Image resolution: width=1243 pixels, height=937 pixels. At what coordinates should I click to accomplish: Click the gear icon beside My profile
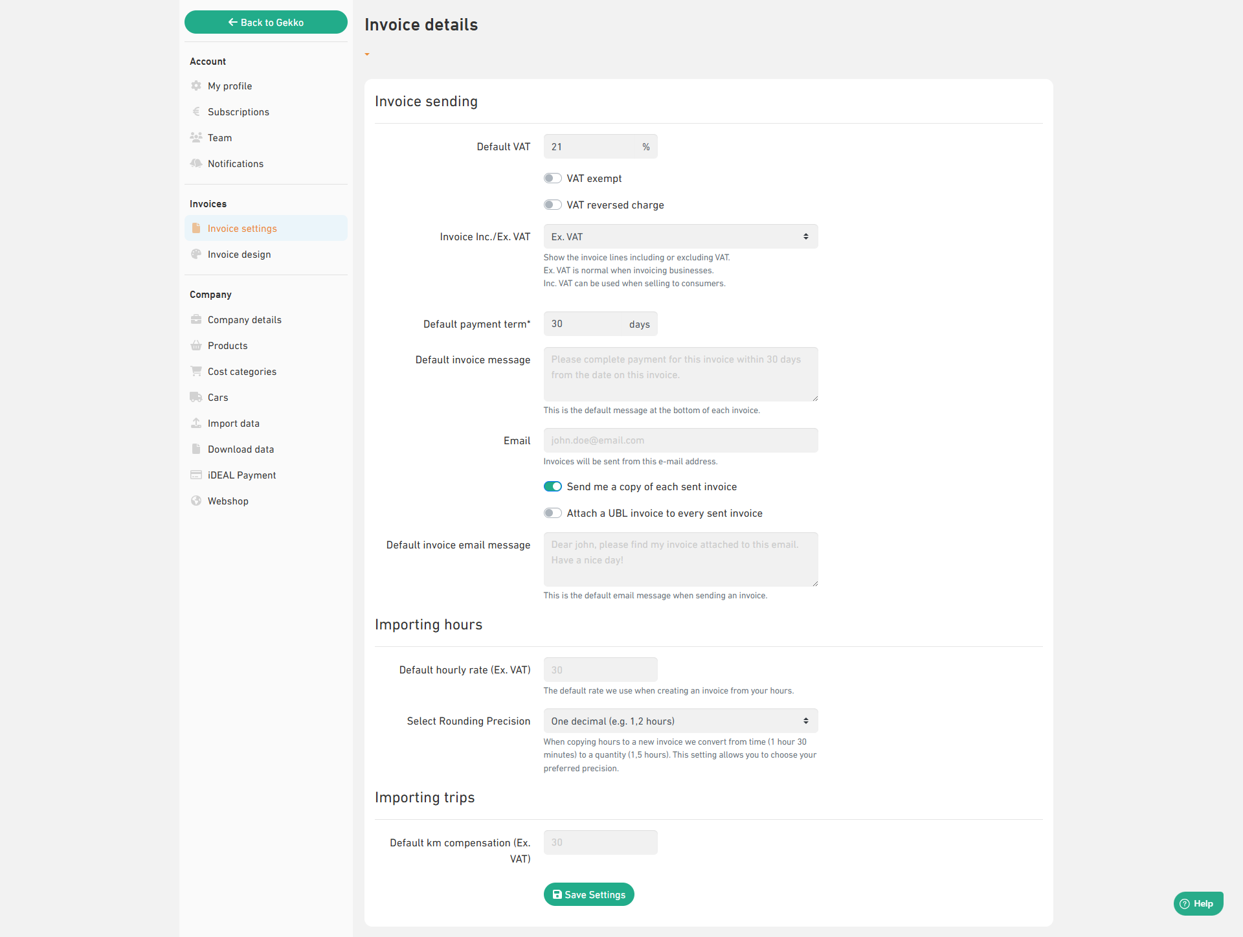196,85
